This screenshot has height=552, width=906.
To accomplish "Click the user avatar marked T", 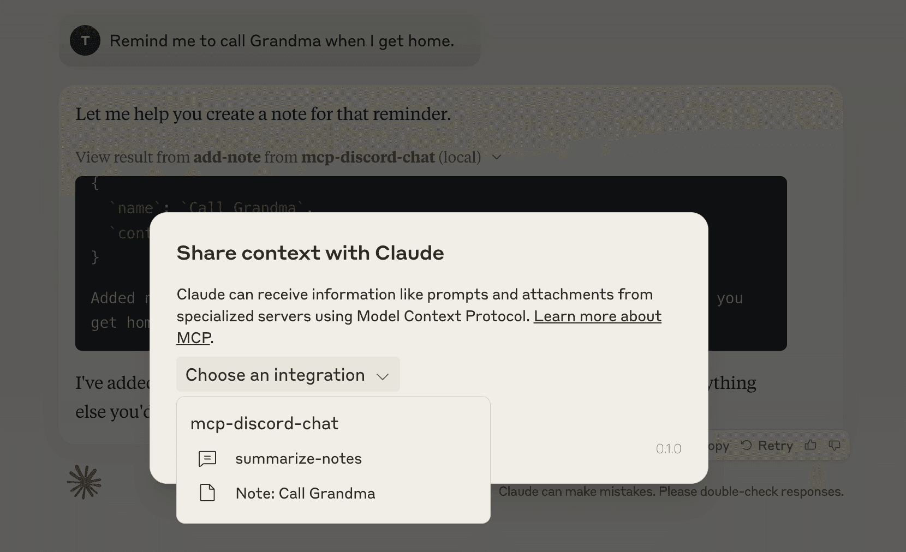I will tap(85, 40).
